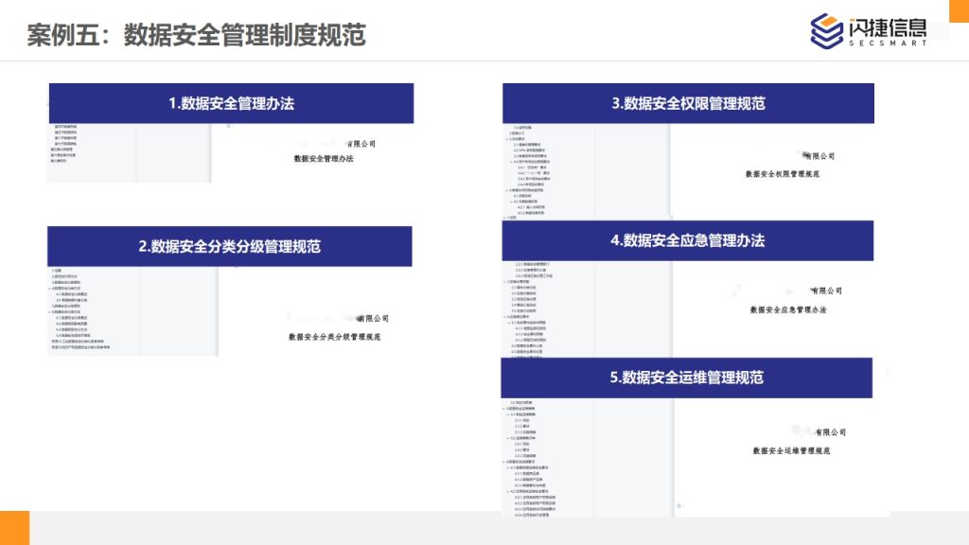This screenshot has height=545, width=969.
Task: Click document title 数据安全分类分级管理规范 in second thumbnail
Action: 334,337
